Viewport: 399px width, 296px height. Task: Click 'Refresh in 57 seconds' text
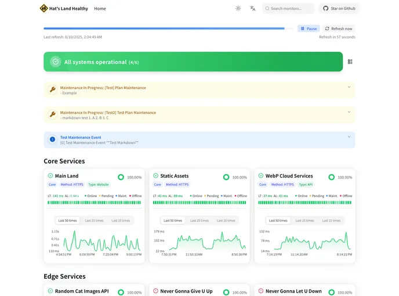pos(337,37)
